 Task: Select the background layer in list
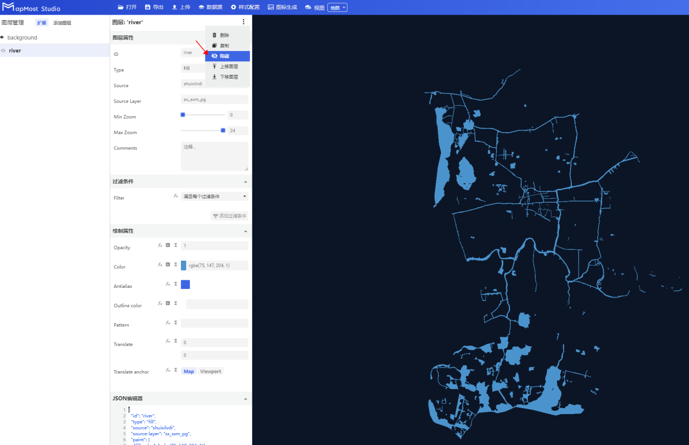pyautogui.click(x=22, y=37)
